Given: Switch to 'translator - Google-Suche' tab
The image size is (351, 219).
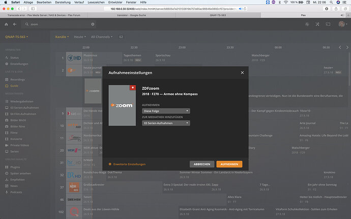Looking at the screenshot, I should 131,15.
